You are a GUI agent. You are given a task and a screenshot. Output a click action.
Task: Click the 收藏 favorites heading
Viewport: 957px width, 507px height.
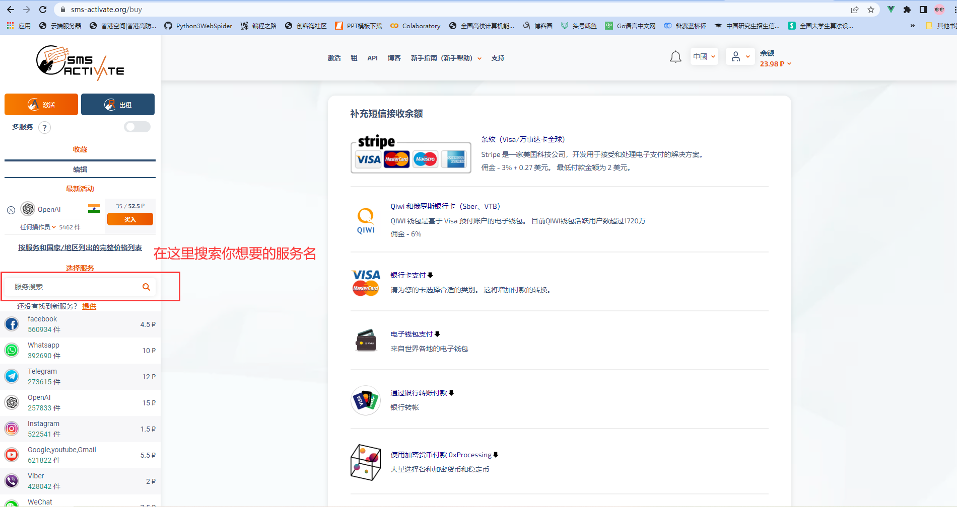pos(80,149)
